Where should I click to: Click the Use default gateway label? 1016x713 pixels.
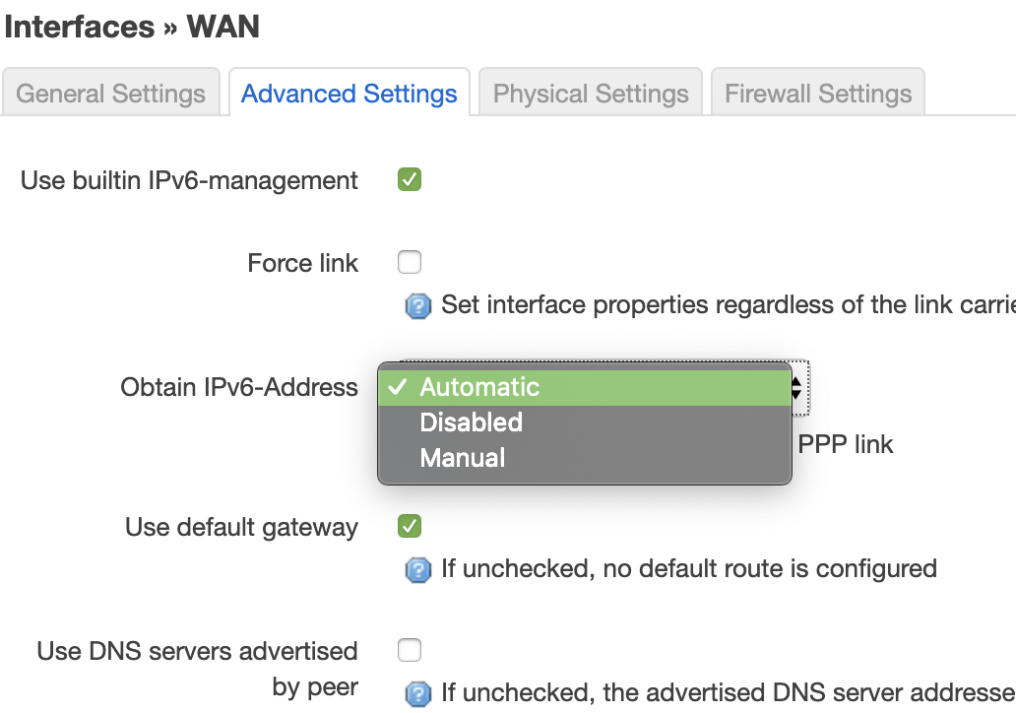[241, 528]
